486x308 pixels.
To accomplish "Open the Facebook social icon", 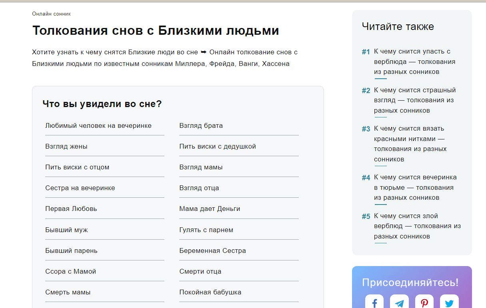I will click(x=374, y=302).
